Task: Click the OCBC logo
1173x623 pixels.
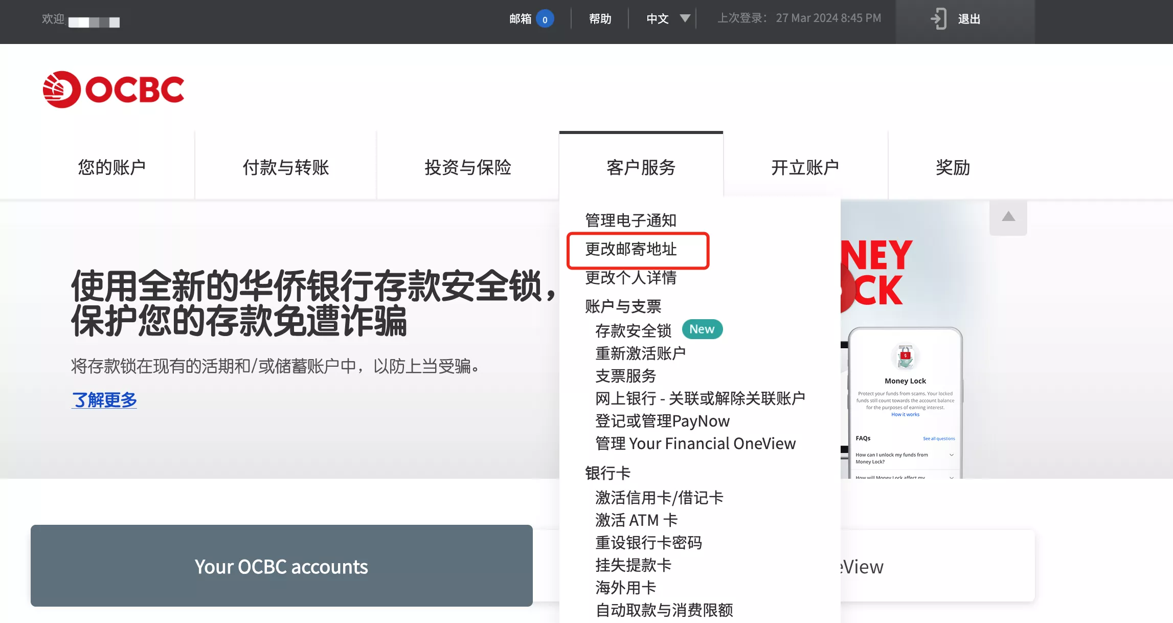Action: click(114, 90)
